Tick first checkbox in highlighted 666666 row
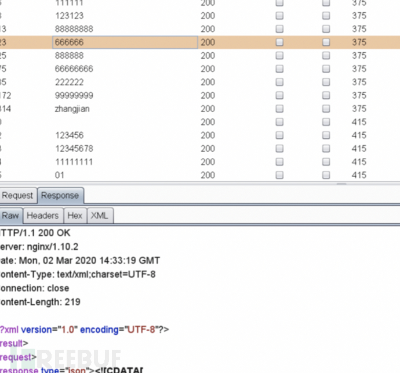The image size is (400, 373). [x=279, y=42]
